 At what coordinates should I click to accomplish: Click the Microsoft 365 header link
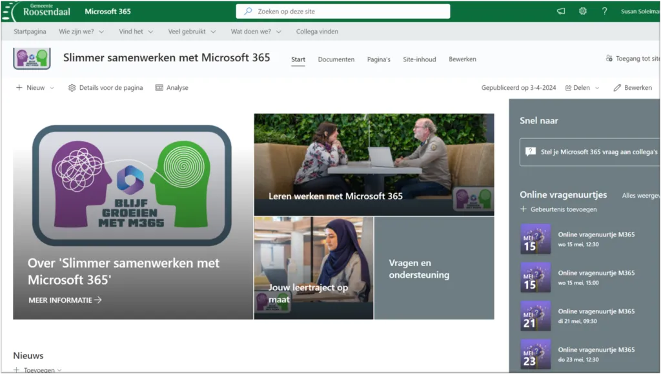(x=108, y=12)
